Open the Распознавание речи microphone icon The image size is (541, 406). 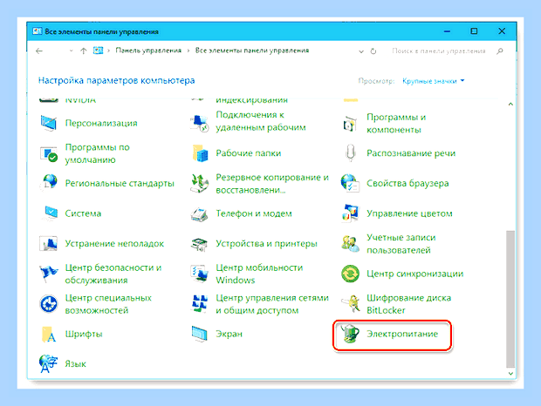point(350,153)
